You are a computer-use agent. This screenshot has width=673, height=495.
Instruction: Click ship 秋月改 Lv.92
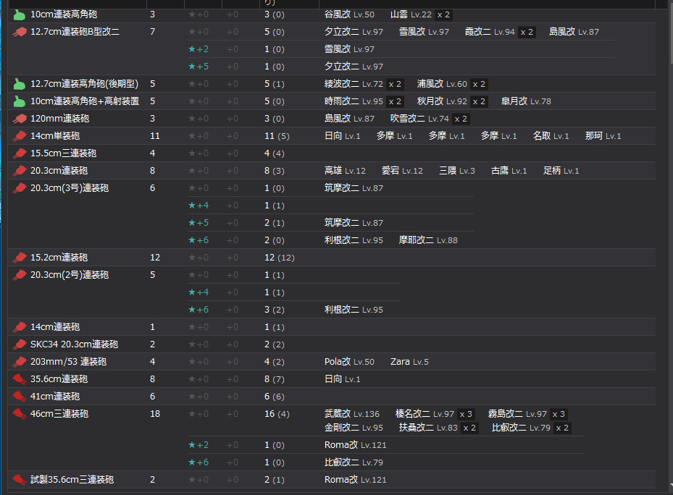click(x=442, y=101)
